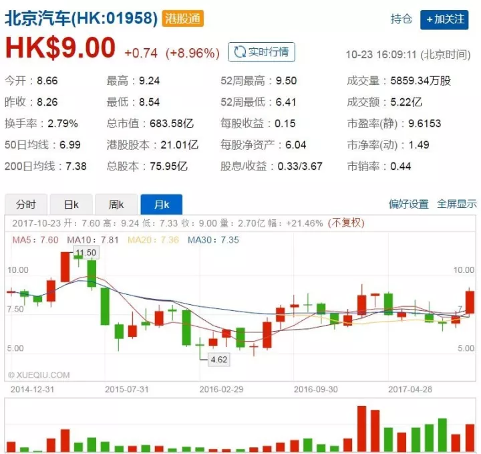
Task: Click the 总市值 value 683.58亿
Action: [172, 124]
